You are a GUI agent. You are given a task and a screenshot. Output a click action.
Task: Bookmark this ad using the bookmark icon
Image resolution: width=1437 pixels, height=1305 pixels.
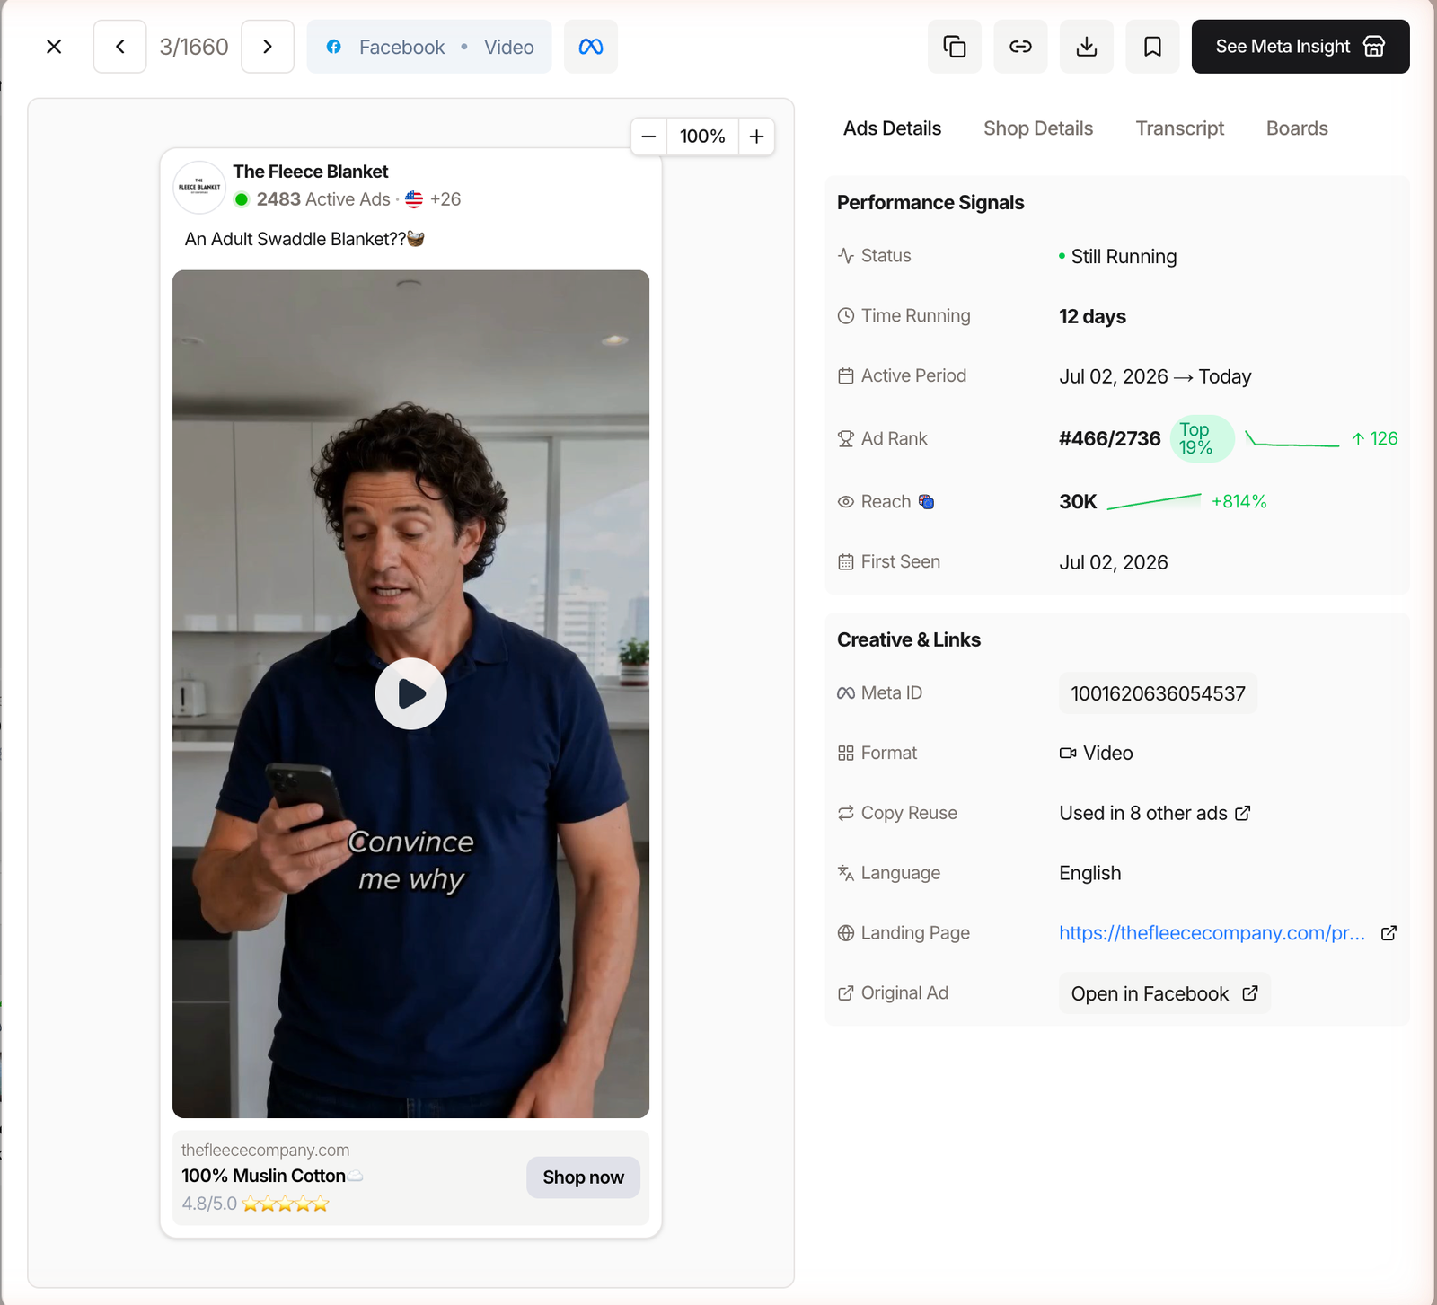[x=1152, y=47]
